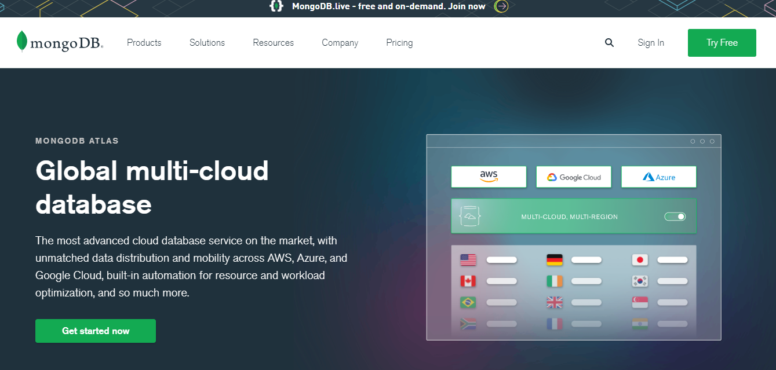Click the MONGODB ATLAS label
Viewport: 776px width, 370px height.
point(77,141)
